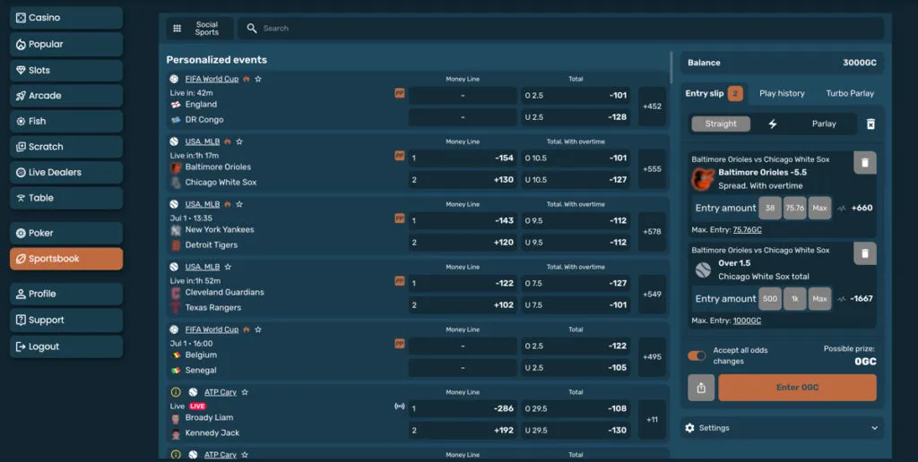Delete Over 1.5 White Sox total entry
Viewport: 918px width, 462px height.
[x=865, y=253]
